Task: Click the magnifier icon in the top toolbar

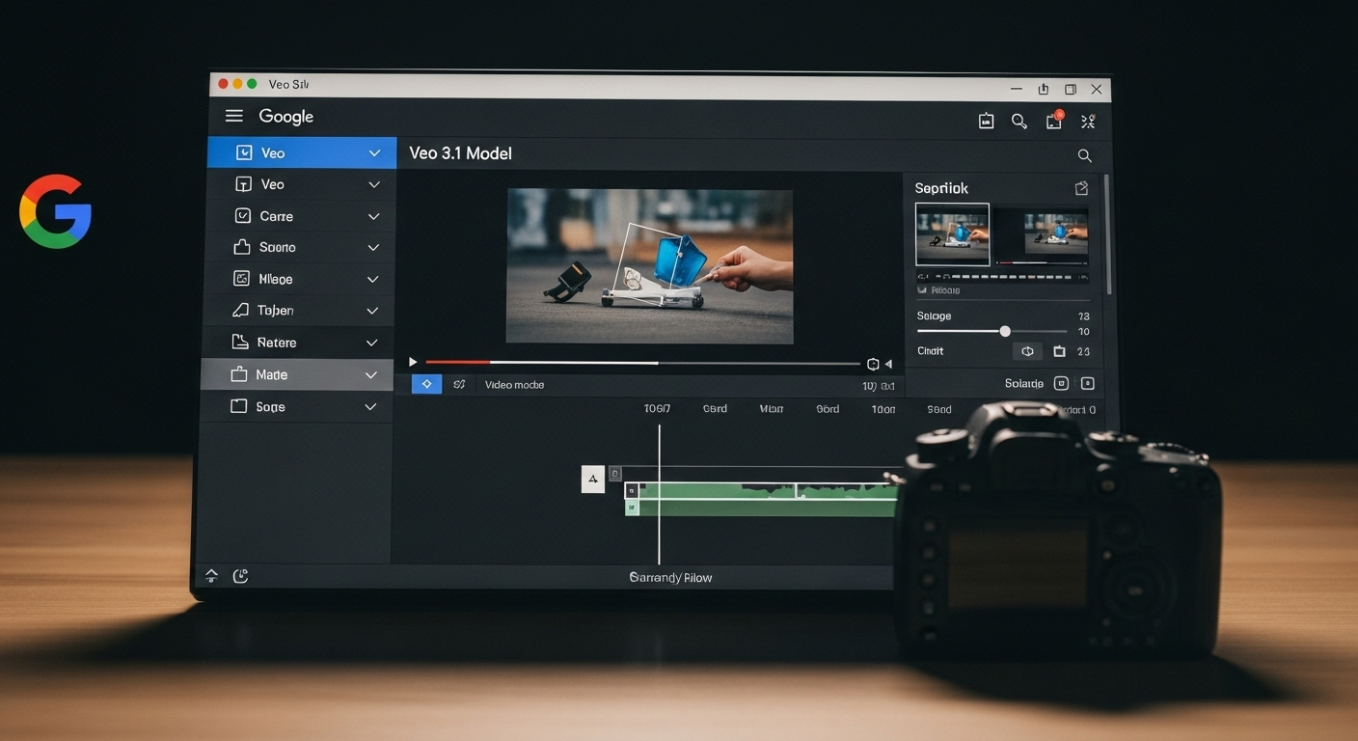Action: click(x=1018, y=121)
